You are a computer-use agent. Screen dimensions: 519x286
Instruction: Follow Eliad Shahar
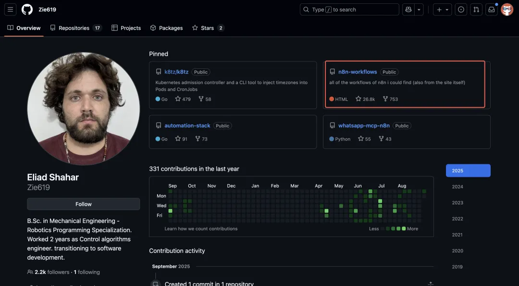coord(84,204)
